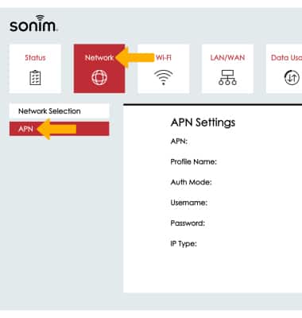The height and width of the screenshot is (318, 302).
Task: Select the Network tab label
Action: click(99, 57)
